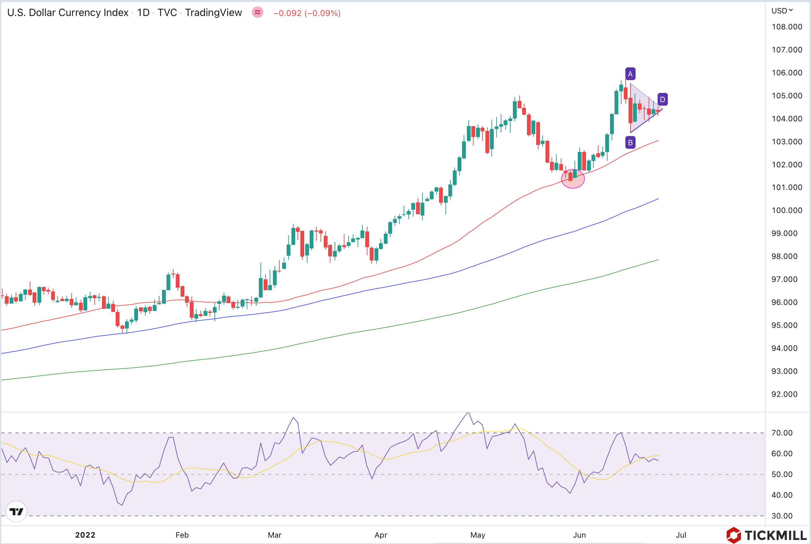Click the -0.092 (-0.09%) change value

coord(307,13)
